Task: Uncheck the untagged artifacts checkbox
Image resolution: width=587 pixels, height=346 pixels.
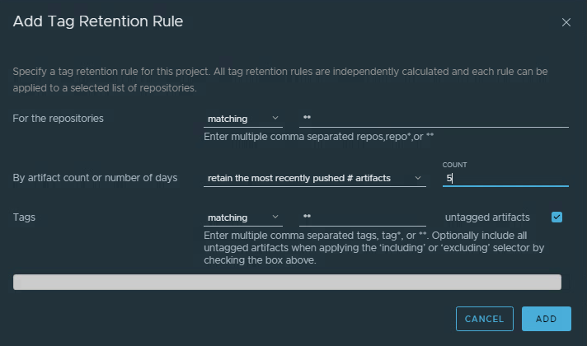Action: pos(556,217)
